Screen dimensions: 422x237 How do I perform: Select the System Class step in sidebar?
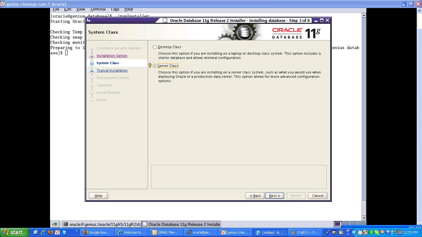[x=108, y=63]
